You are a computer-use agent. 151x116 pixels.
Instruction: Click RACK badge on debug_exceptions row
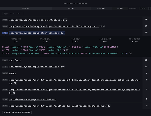5,80
